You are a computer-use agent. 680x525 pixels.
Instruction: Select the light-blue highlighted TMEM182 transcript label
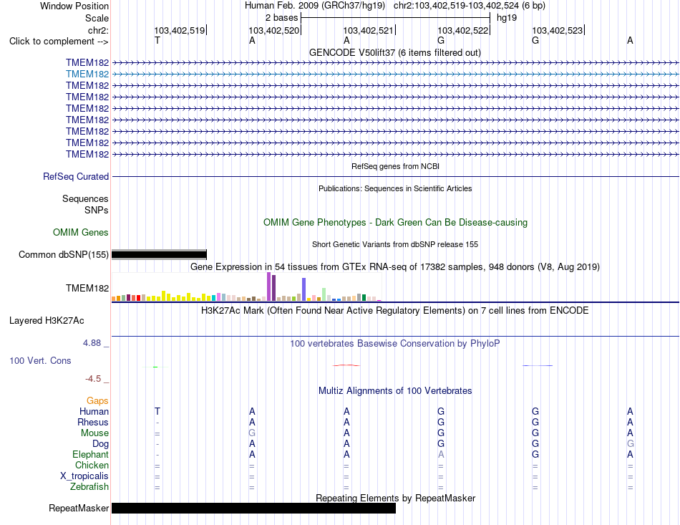(x=87, y=74)
